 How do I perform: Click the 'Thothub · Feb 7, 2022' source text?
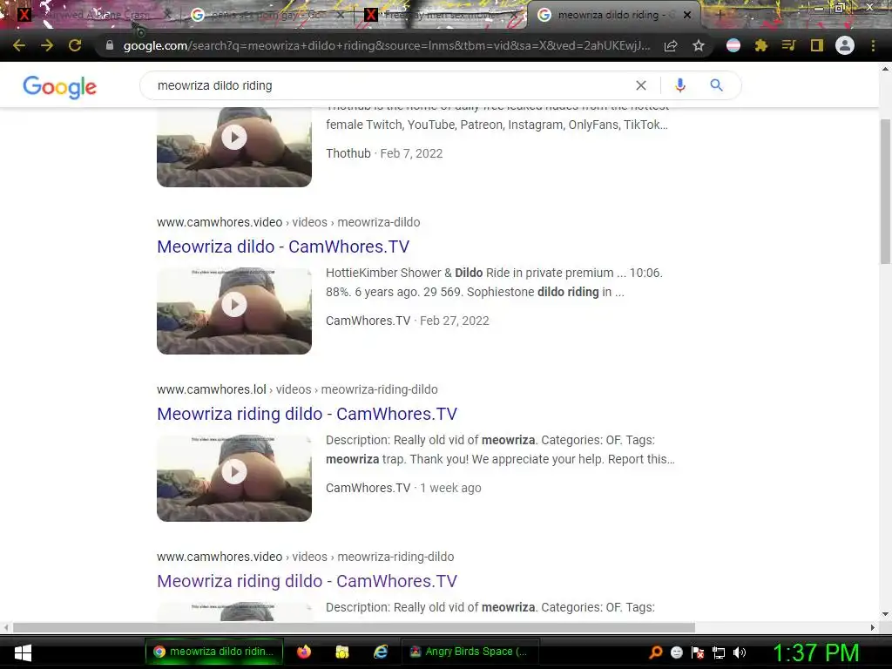pyautogui.click(x=384, y=153)
